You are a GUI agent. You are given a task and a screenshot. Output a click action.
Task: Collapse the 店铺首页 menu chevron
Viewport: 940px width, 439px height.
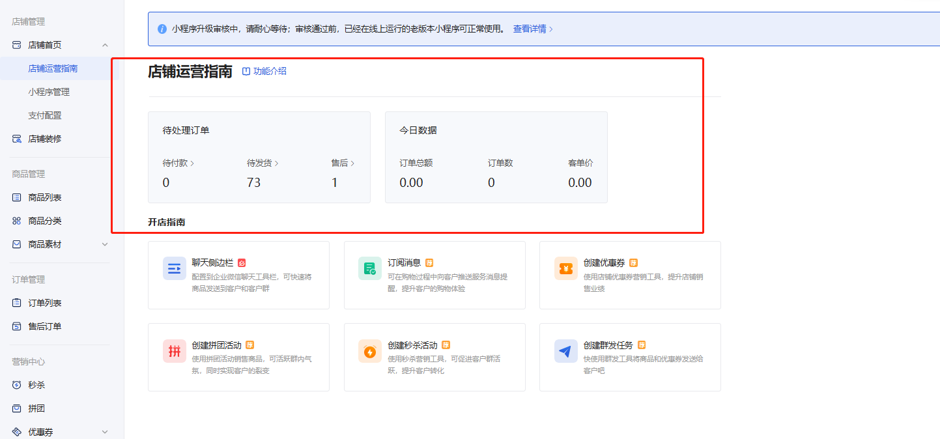(x=106, y=45)
